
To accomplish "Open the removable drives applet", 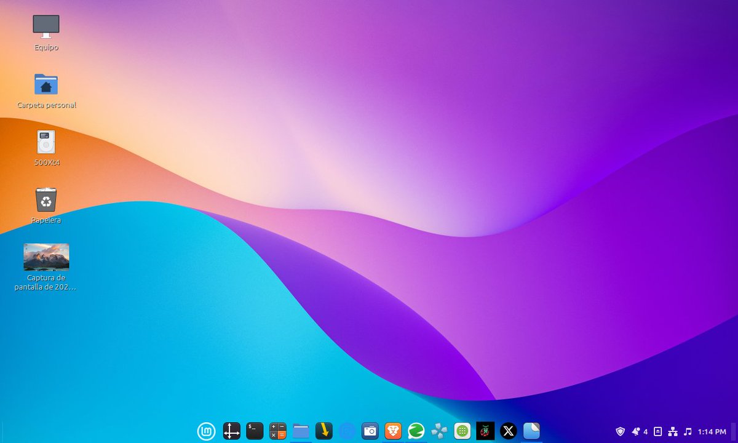I will 657,431.
